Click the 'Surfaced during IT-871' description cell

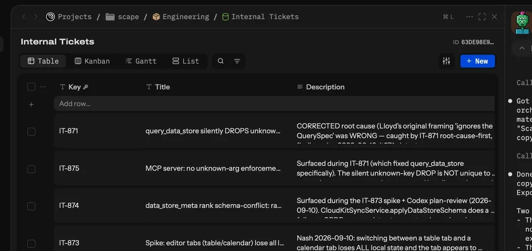tap(395, 168)
